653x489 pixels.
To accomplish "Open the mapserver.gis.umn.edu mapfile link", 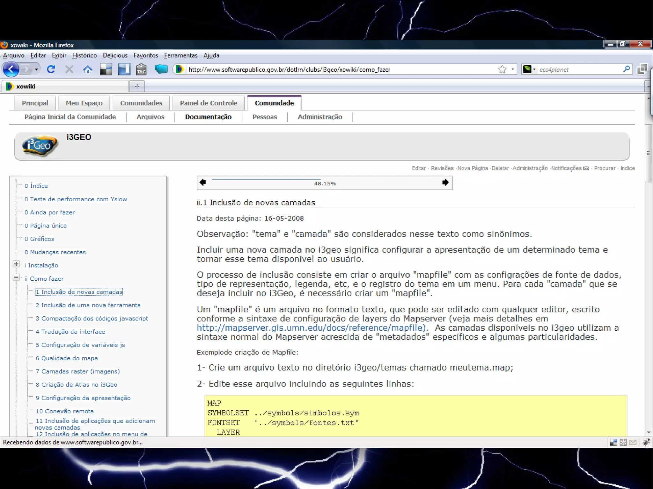I will click(311, 328).
